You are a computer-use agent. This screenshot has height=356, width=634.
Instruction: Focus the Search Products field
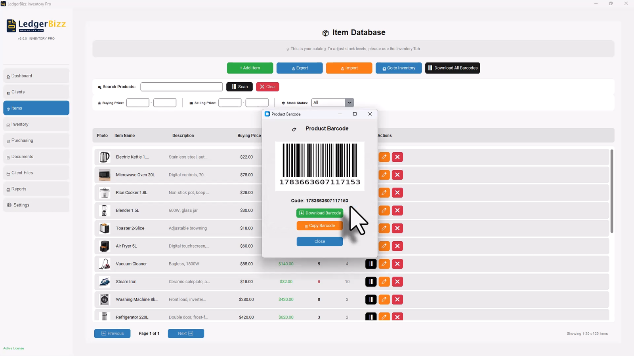pos(181,87)
